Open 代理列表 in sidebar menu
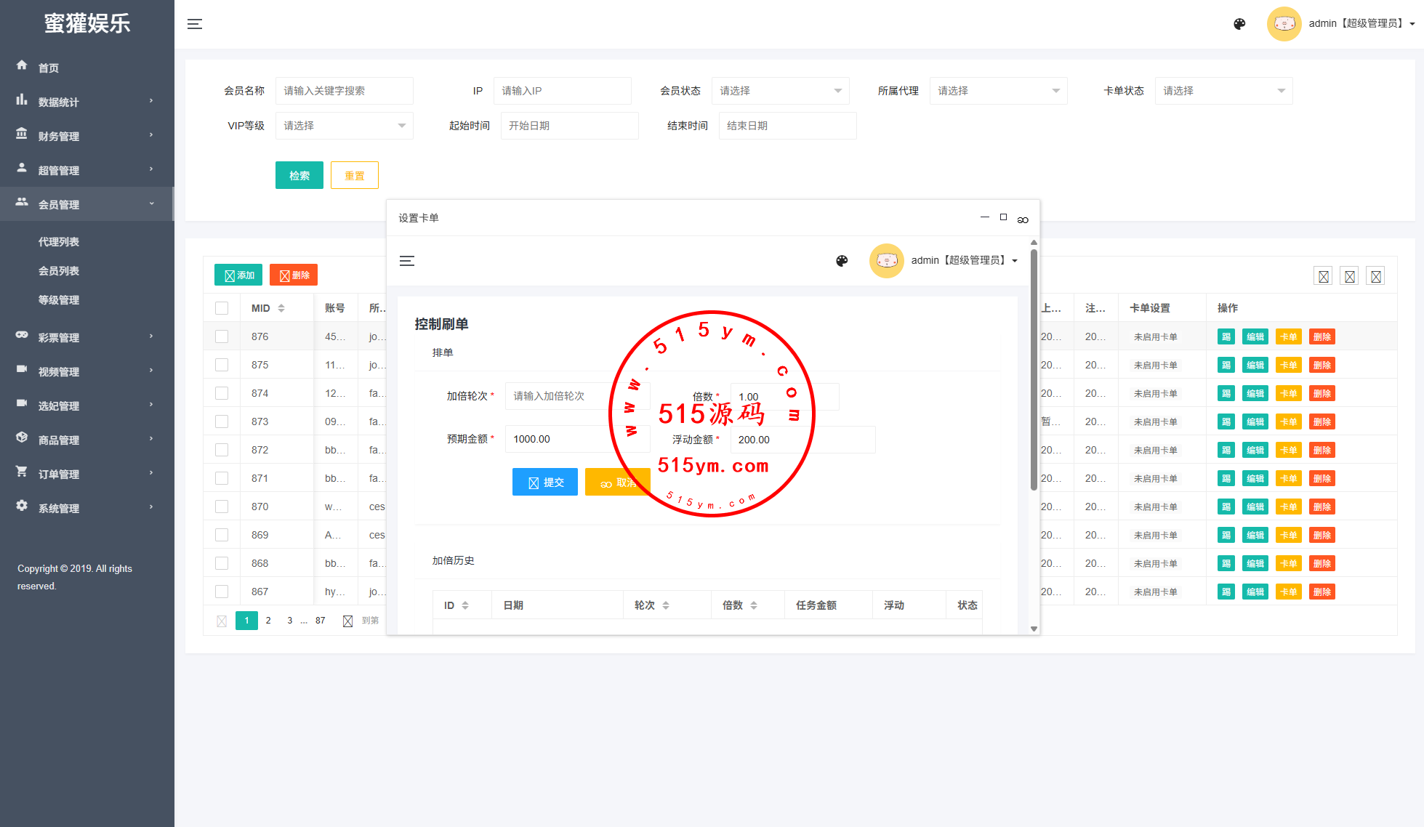This screenshot has height=827, width=1424. [59, 242]
